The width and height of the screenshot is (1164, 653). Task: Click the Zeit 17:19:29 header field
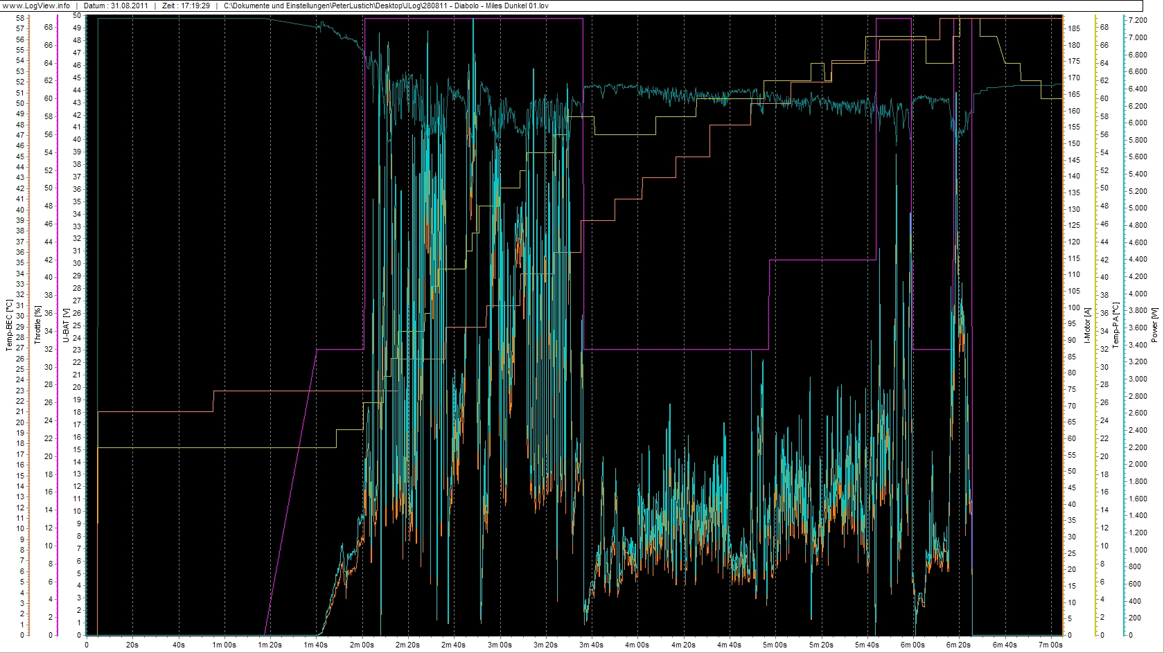coord(186,6)
